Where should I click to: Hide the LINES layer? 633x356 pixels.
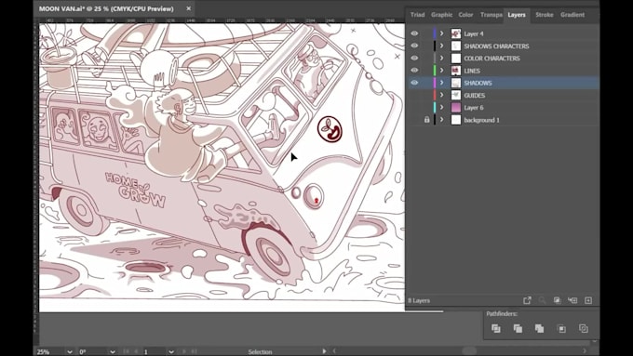414,70
